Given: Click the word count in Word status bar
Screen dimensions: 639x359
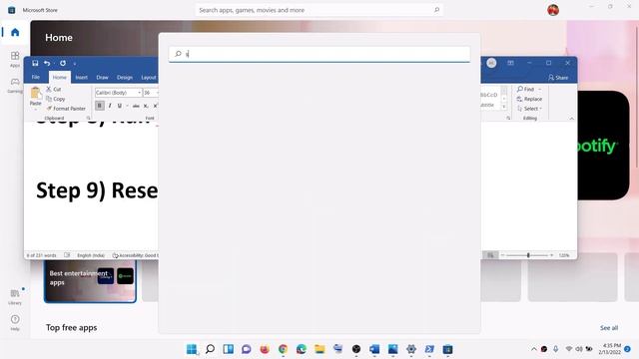Looking at the screenshot, I should coord(42,255).
